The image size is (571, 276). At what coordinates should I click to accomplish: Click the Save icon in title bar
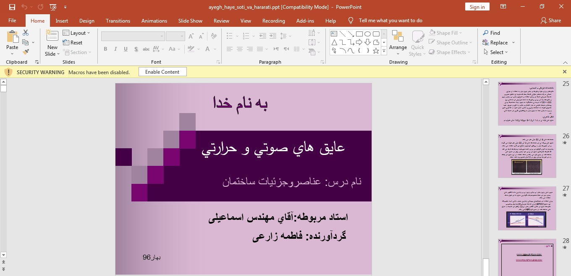[x=12, y=7]
